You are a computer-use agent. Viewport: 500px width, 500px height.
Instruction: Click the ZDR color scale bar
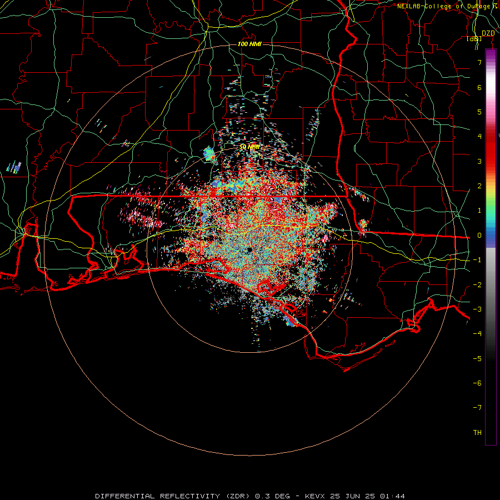pyautogui.click(x=491, y=247)
